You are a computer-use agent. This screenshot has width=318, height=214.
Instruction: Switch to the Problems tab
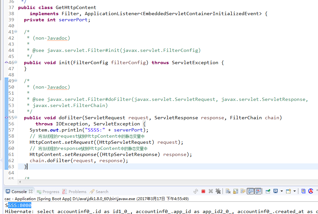point(74,191)
